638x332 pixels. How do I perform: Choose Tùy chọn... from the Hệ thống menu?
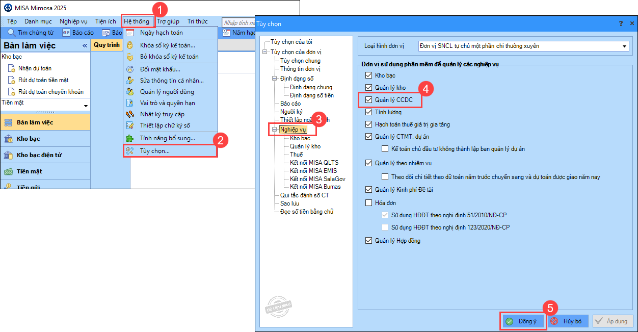click(170, 151)
